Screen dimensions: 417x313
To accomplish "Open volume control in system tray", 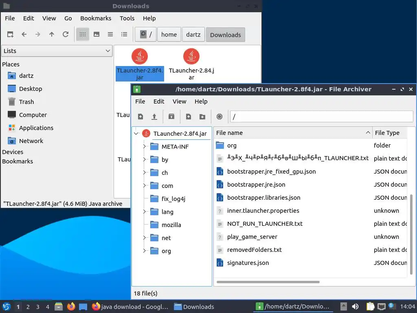I will tap(355, 306).
